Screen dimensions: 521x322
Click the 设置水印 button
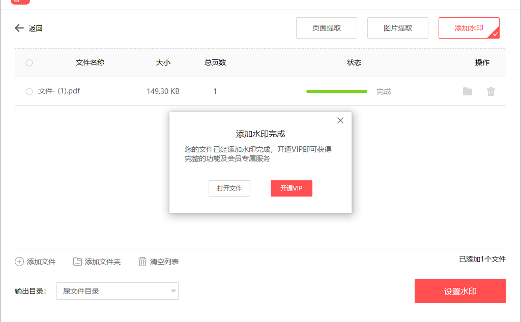coord(460,291)
